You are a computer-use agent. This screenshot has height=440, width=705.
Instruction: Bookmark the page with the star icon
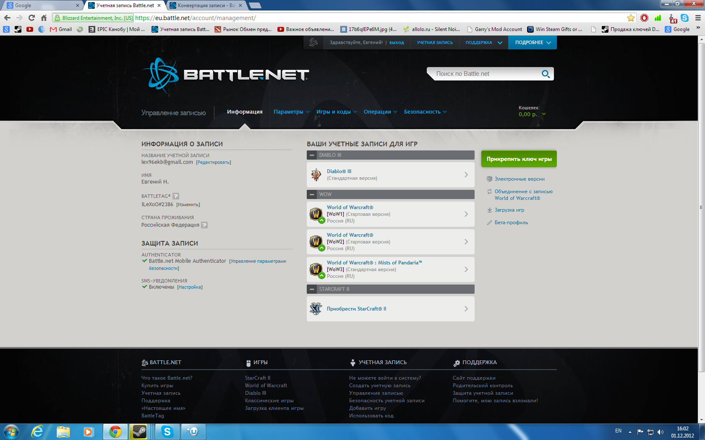click(x=631, y=18)
